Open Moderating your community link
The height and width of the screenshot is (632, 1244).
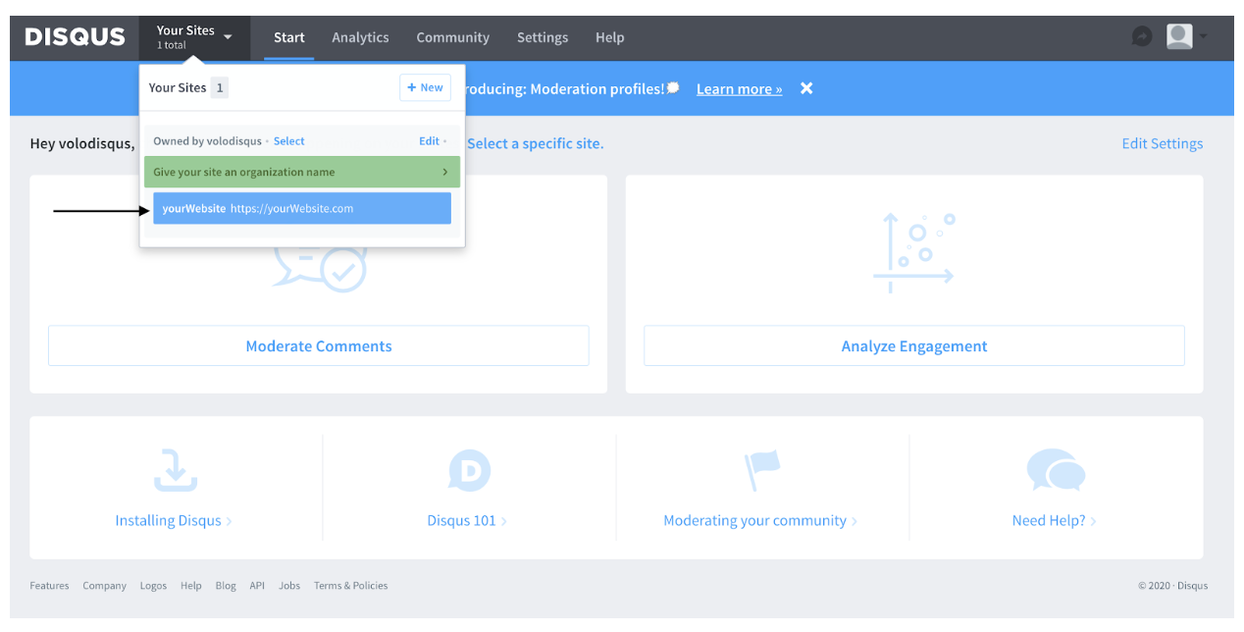tap(760, 521)
